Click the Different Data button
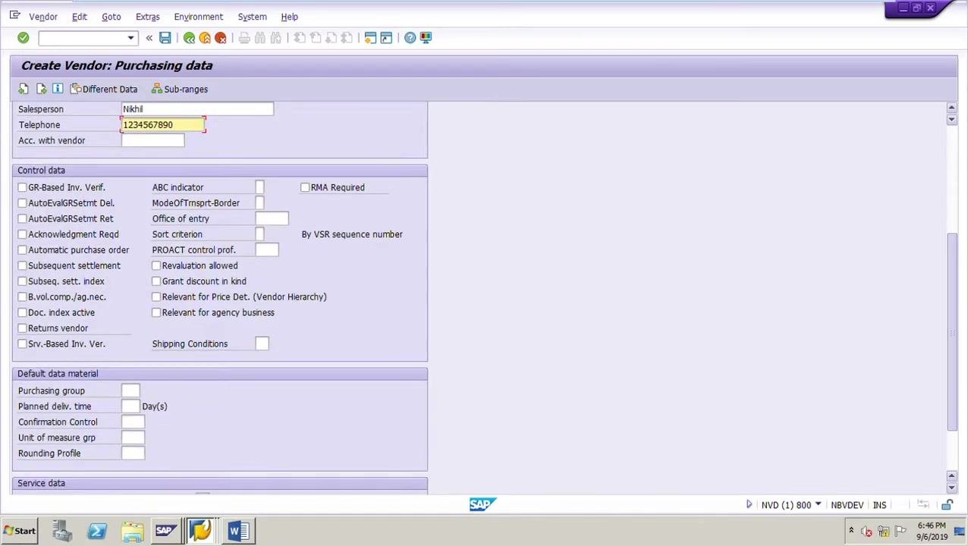 [x=104, y=89]
